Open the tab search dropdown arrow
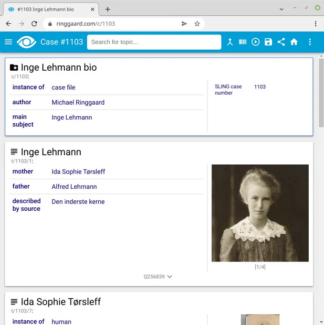Screen dimensions: 324x325 point(282,10)
